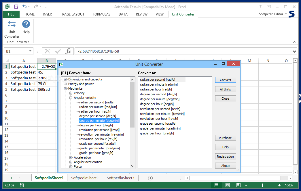
Task: Open the Name Box dropdown
Action: (30, 51)
